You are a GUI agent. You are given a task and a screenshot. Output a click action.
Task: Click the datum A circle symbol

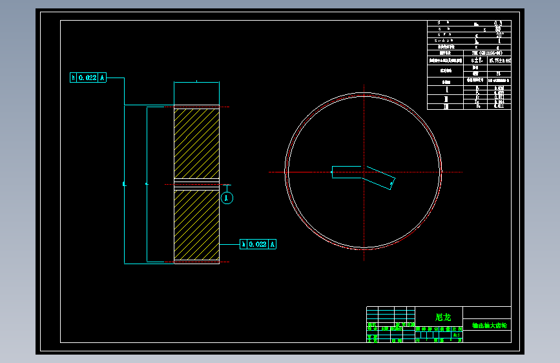coord(227,198)
